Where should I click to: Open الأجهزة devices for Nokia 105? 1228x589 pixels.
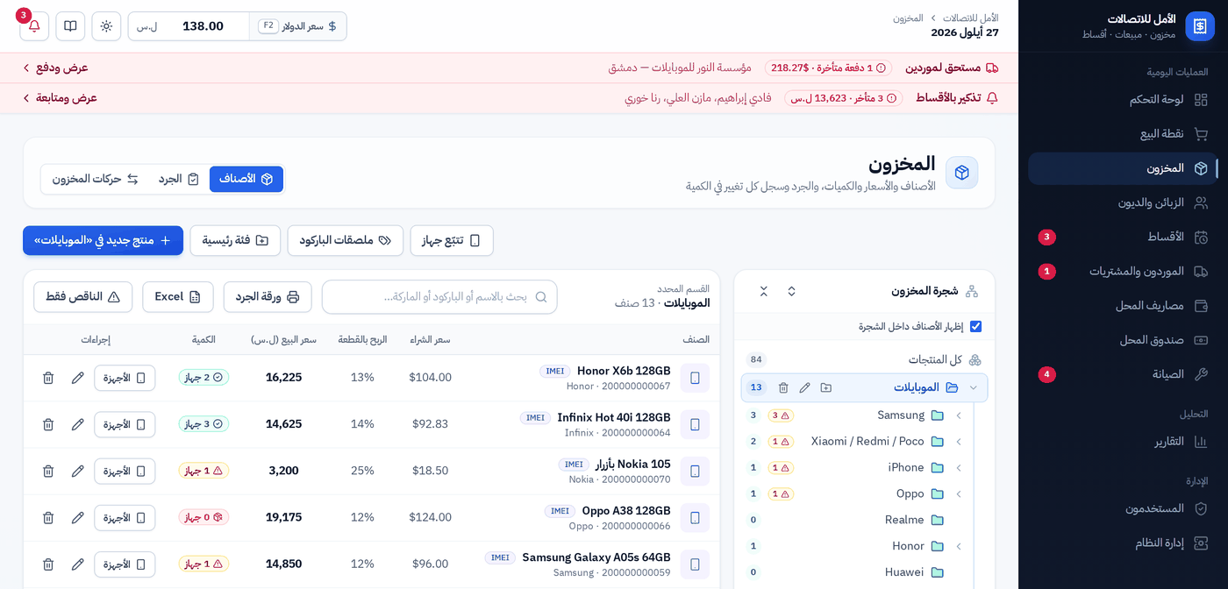click(x=125, y=471)
